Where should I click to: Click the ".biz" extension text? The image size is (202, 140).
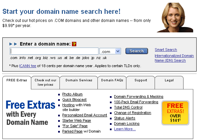45,58
